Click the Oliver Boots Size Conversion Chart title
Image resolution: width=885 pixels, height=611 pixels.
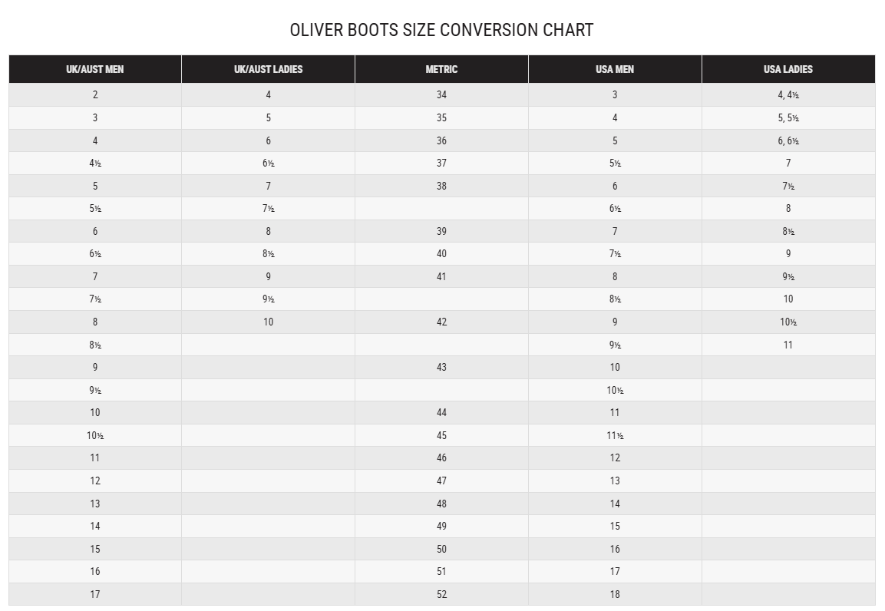pos(441,30)
